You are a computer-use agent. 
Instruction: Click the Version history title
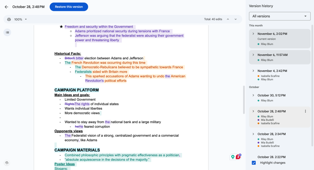pyautogui.click(x=261, y=6)
